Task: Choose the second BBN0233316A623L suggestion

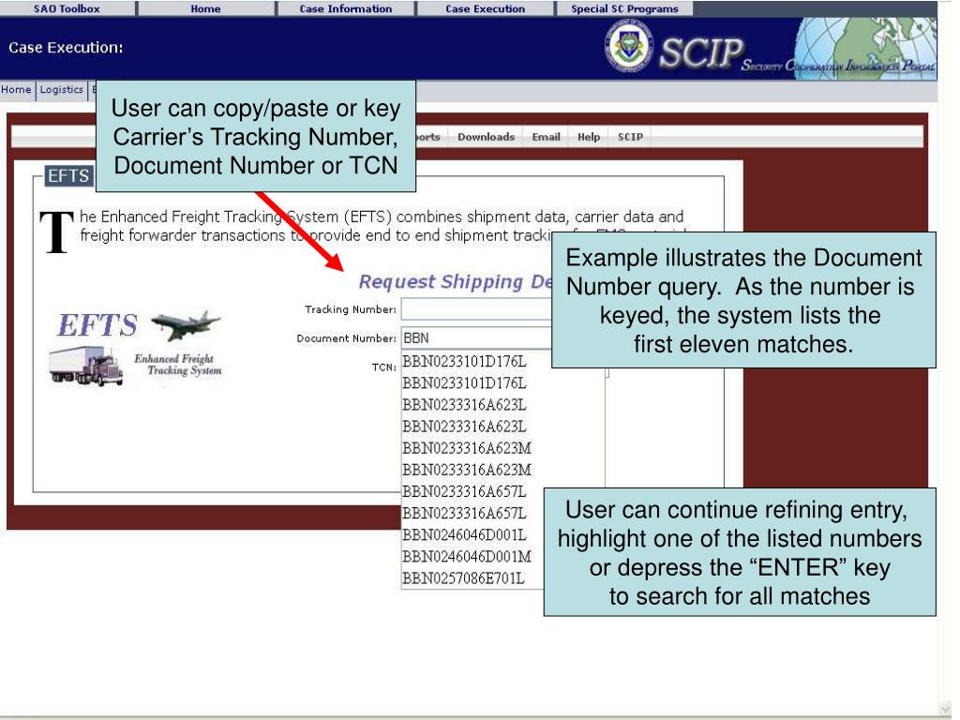Action: [x=464, y=427]
